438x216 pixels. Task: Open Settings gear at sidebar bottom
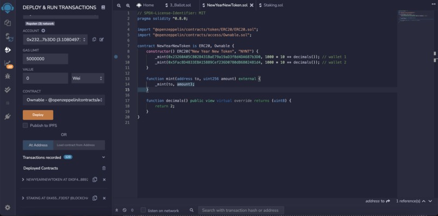8,207
